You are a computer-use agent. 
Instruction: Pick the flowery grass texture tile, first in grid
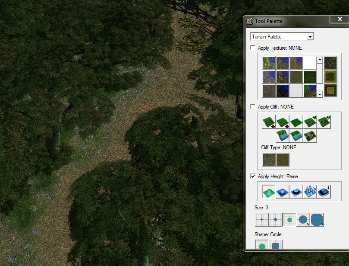click(269, 63)
